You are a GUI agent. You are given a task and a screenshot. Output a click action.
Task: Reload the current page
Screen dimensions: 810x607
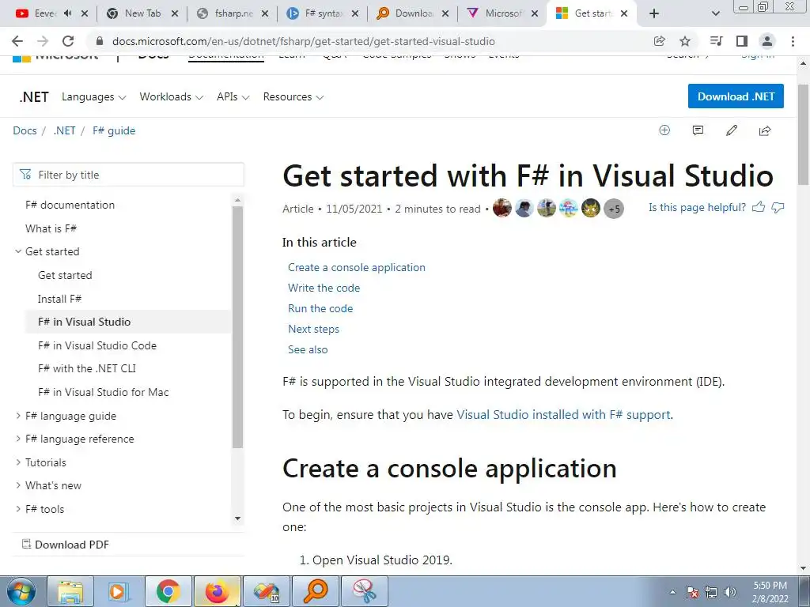(x=68, y=41)
